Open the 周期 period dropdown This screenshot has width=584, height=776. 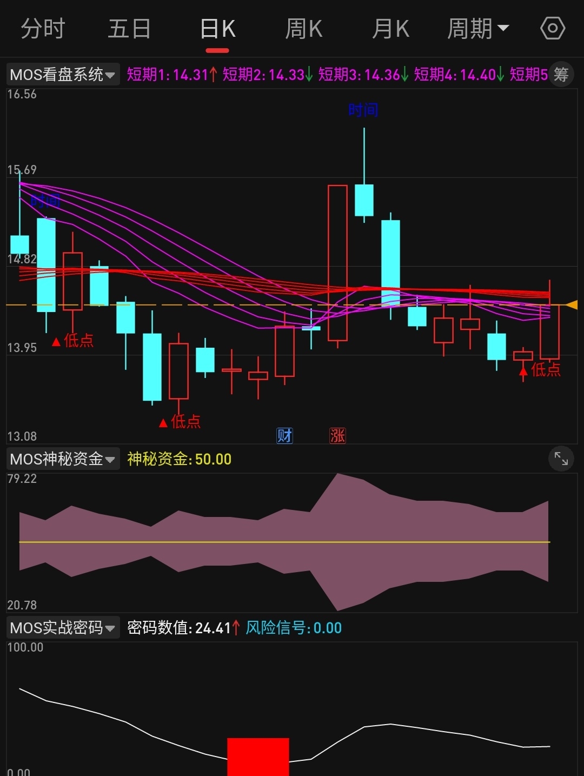[478, 29]
